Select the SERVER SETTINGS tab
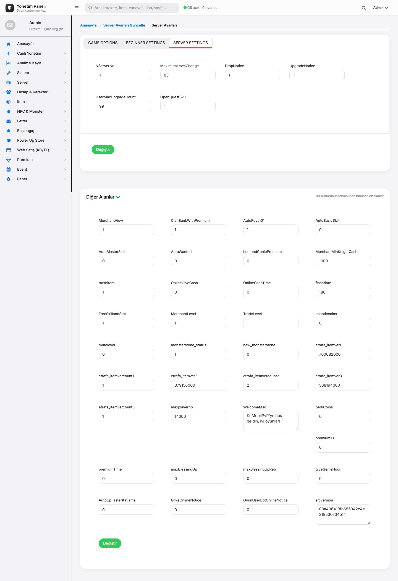 [x=190, y=43]
